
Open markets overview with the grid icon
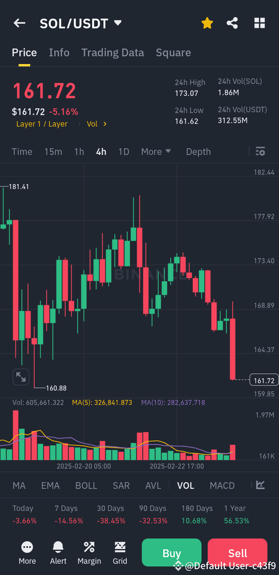(259, 23)
